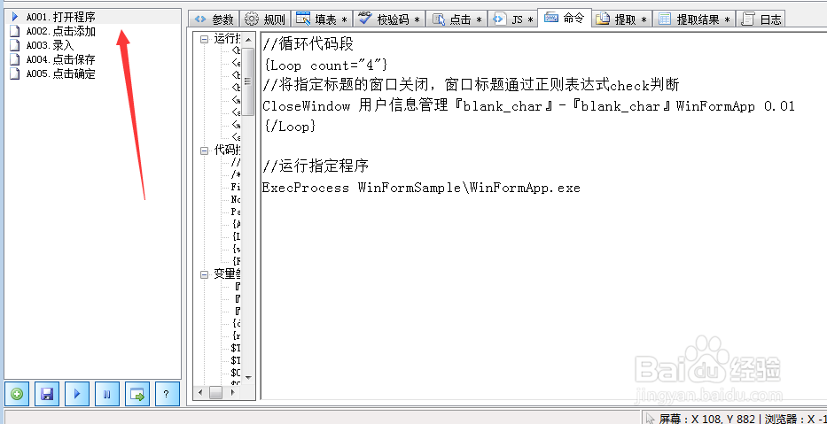
Task: Open the 填表 tab
Action: pyautogui.click(x=323, y=19)
